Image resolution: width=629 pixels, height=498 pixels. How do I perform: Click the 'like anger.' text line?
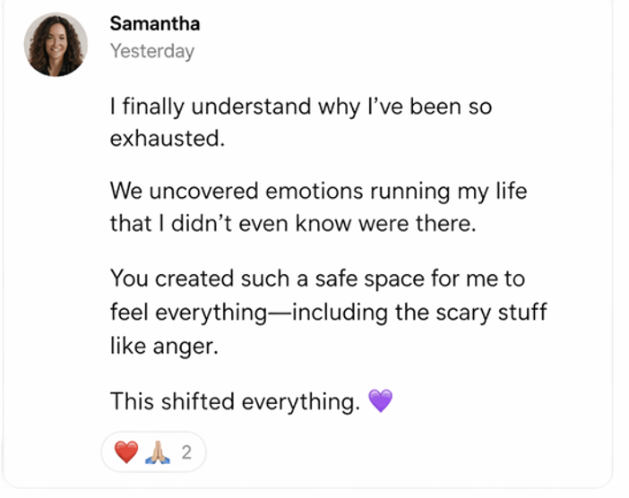pyautogui.click(x=165, y=346)
